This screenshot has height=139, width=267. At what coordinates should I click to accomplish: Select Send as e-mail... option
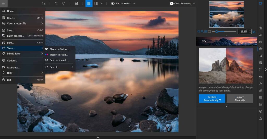59,60
